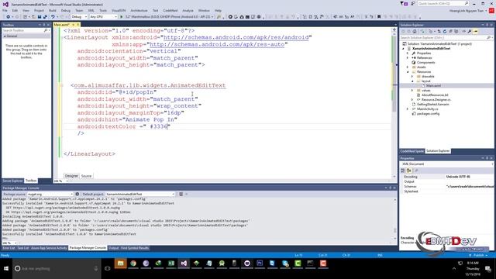Select packages.config in Solution Explorer
The image size is (496, 279).
coord(428,114)
